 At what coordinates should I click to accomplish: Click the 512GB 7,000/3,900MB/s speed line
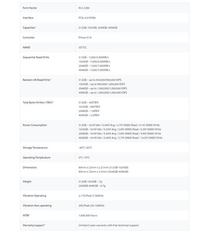pyautogui.click(x=93, y=57)
